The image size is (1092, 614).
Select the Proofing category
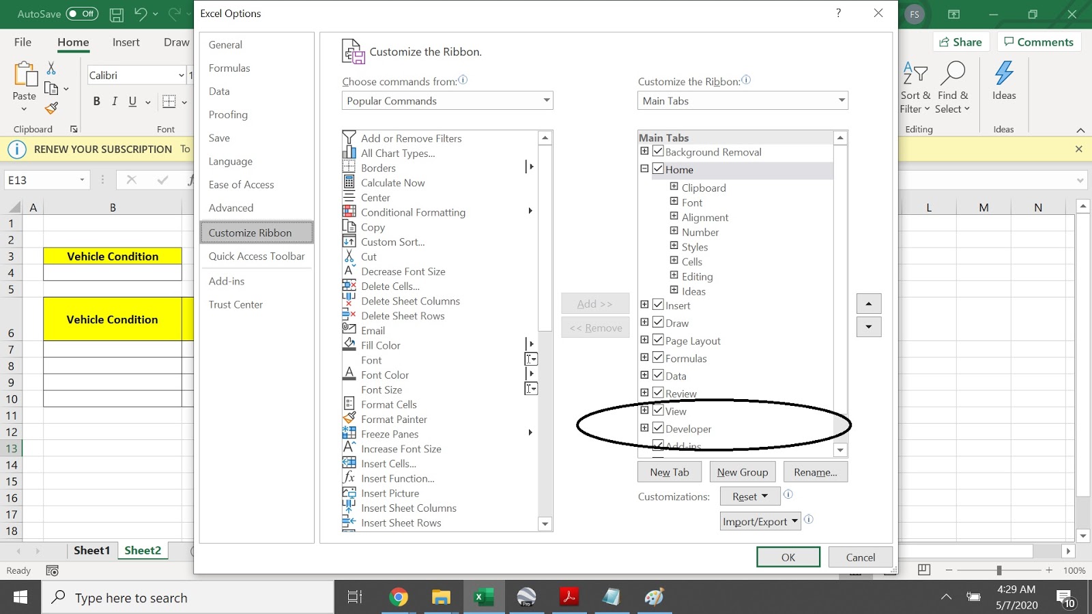(228, 115)
